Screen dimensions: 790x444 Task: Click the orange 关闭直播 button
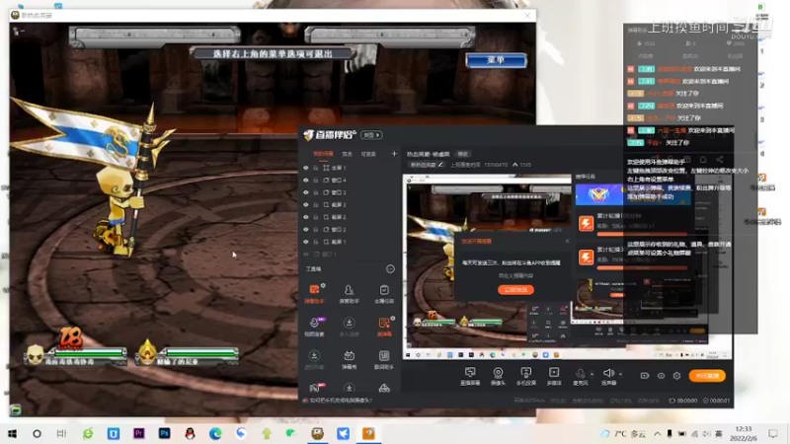click(x=707, y=376)
